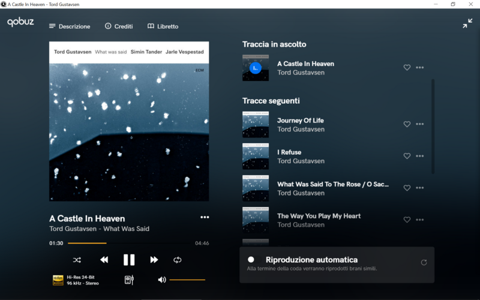Click Tord Gustavsen under A Castle In Heaven in queue

301,73
